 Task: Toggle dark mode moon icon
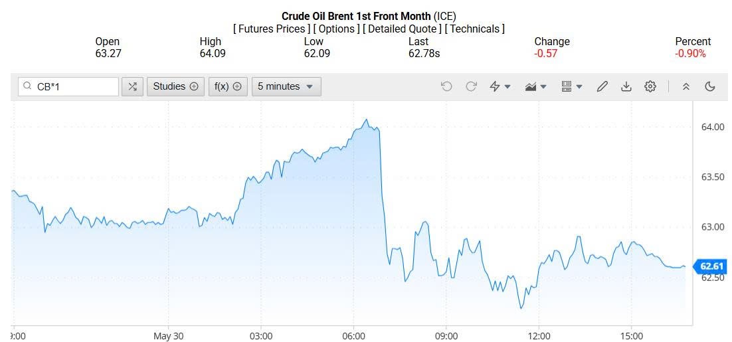point(709,86)
